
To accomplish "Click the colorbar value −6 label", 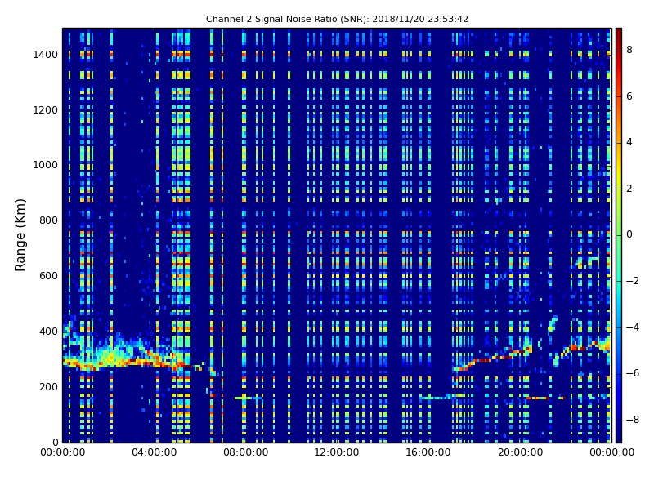I will [x=633, y=373].
